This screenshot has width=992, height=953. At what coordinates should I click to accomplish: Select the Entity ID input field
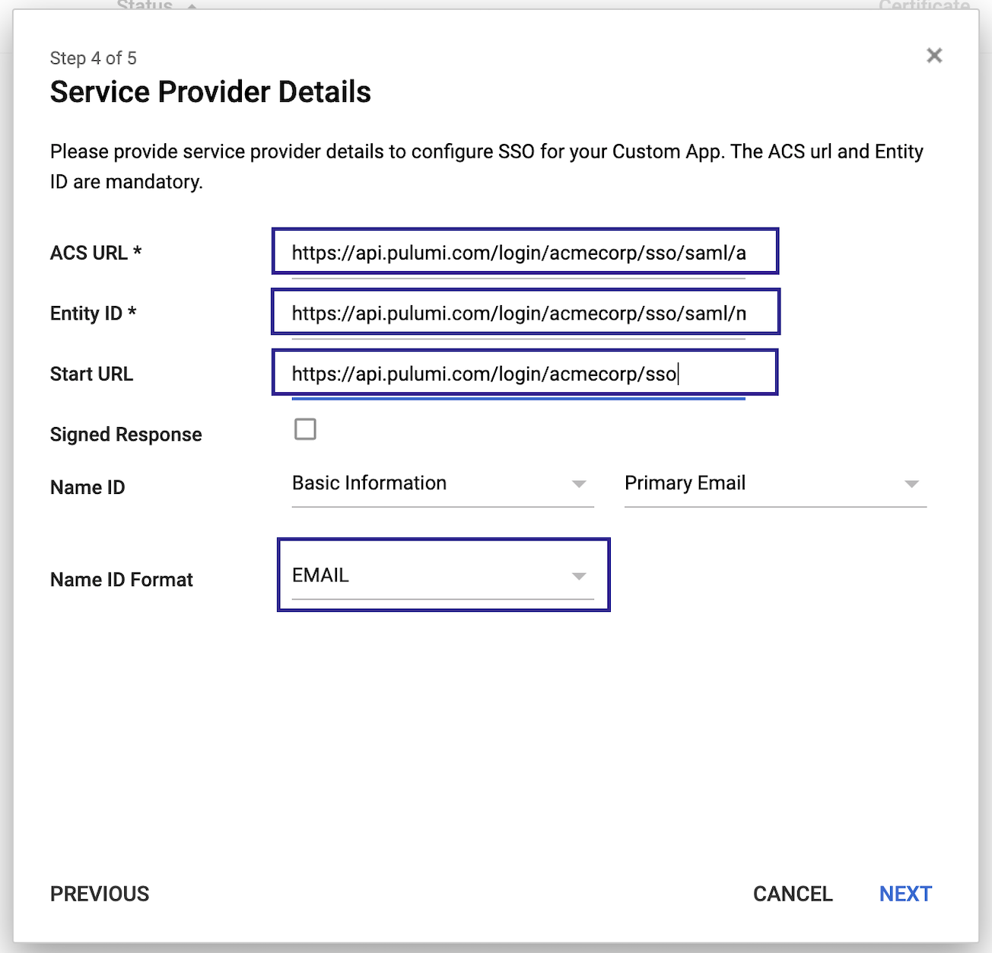tap(525, 312)
